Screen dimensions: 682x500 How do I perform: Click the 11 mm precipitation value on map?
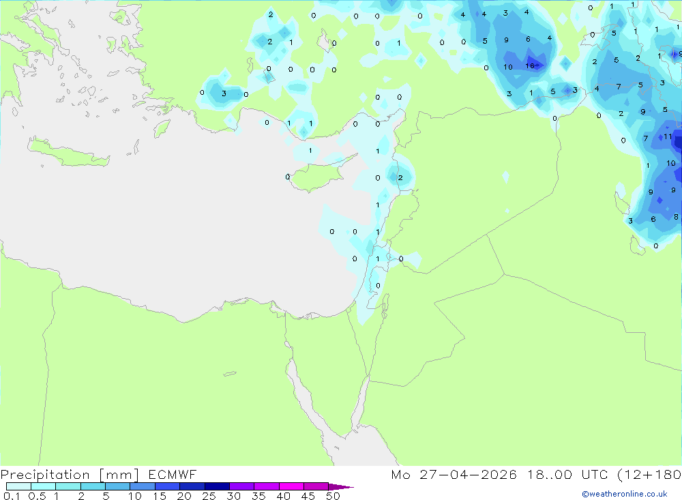pyautogui.click(x=668, y=136)
